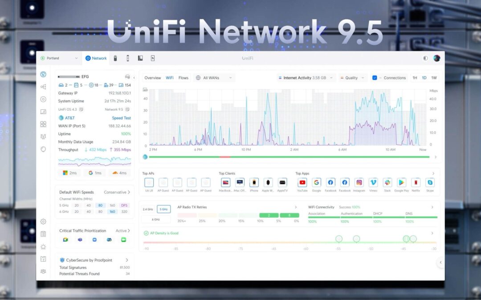Click the Slack icon in Top Apps

387,182
